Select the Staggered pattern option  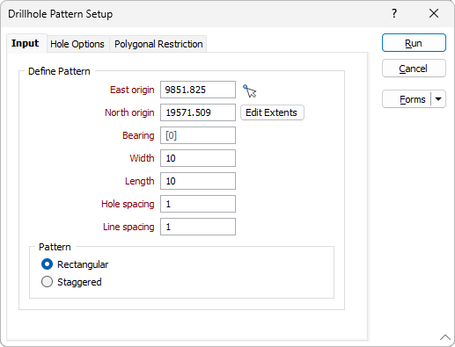pos(47,282)
